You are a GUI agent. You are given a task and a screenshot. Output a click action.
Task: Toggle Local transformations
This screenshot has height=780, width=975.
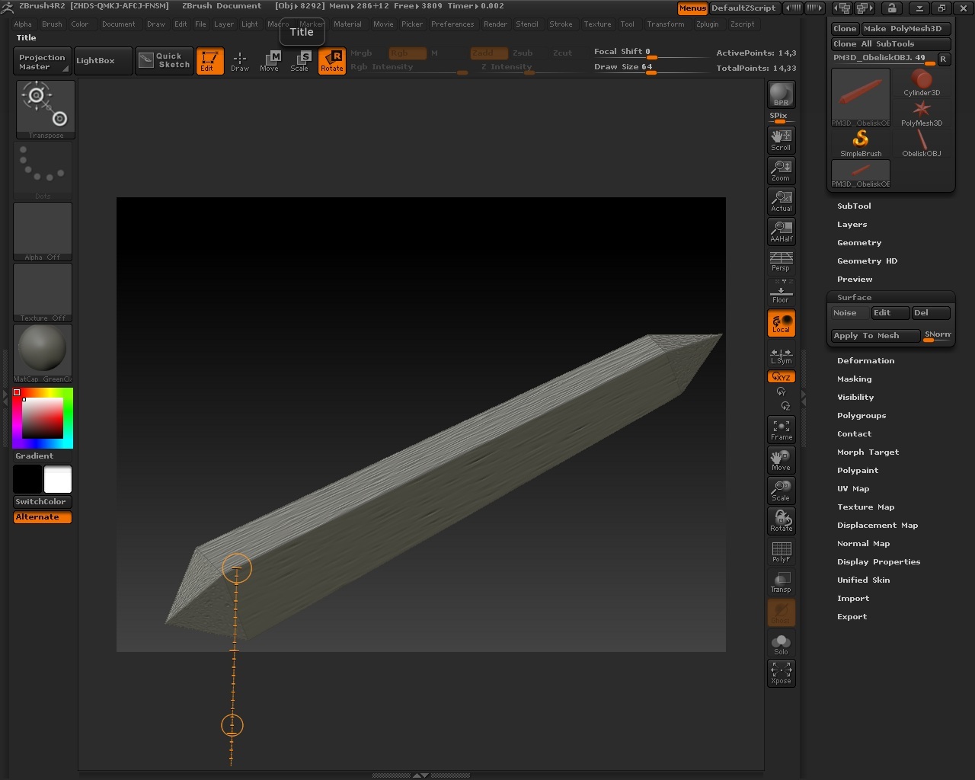point(781,323)
